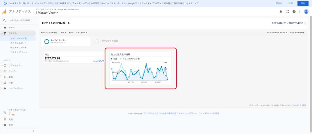Open the 共有 dropdown menu
Screen dimensions: 312x134
[64, 32]
